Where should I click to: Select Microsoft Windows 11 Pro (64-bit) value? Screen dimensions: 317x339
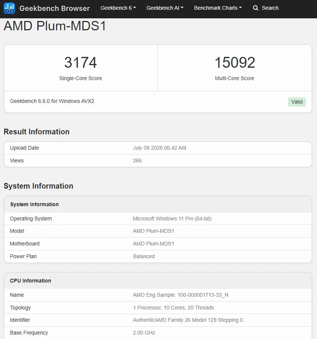click(172, 219)
